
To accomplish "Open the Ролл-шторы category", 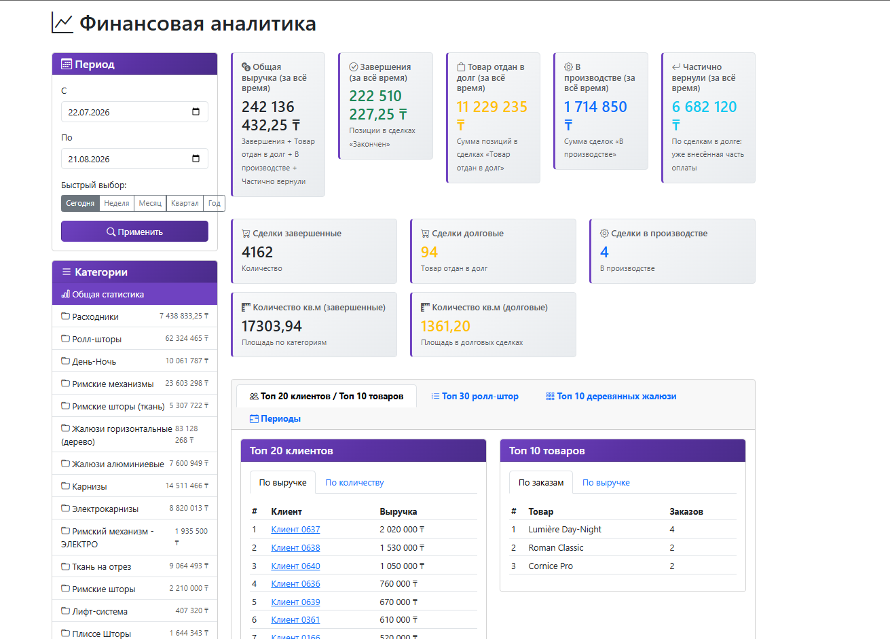I will coord(134,338).
